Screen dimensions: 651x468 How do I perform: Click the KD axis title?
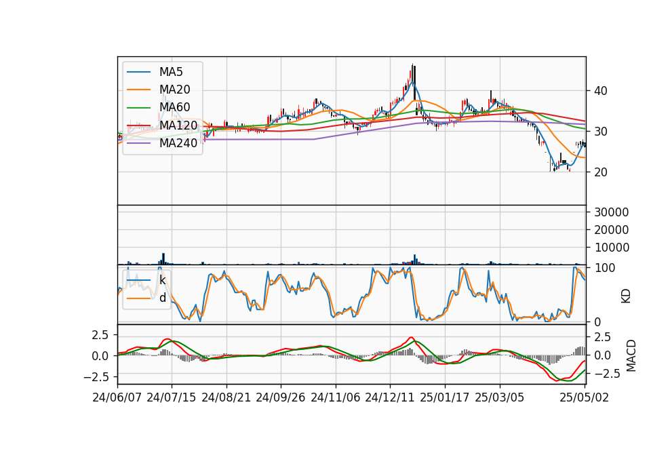click(x=626, y=296)
